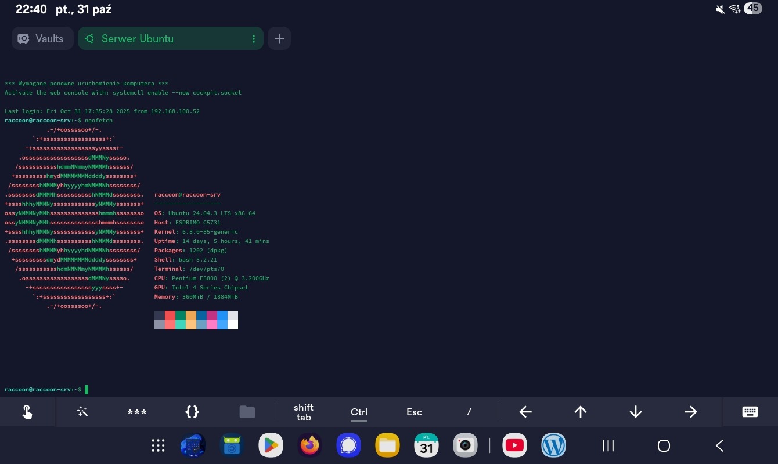This screenshot has width=778, height=464.
Task: Switch to the Vaults tab
Action: [x=42, y=39]
